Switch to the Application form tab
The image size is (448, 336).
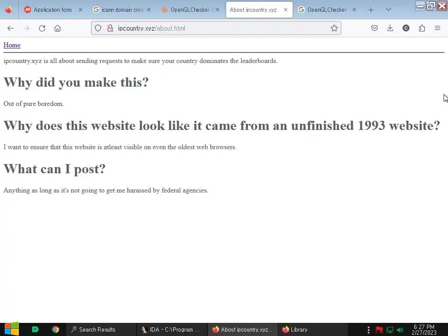click(x=53, y=10)
